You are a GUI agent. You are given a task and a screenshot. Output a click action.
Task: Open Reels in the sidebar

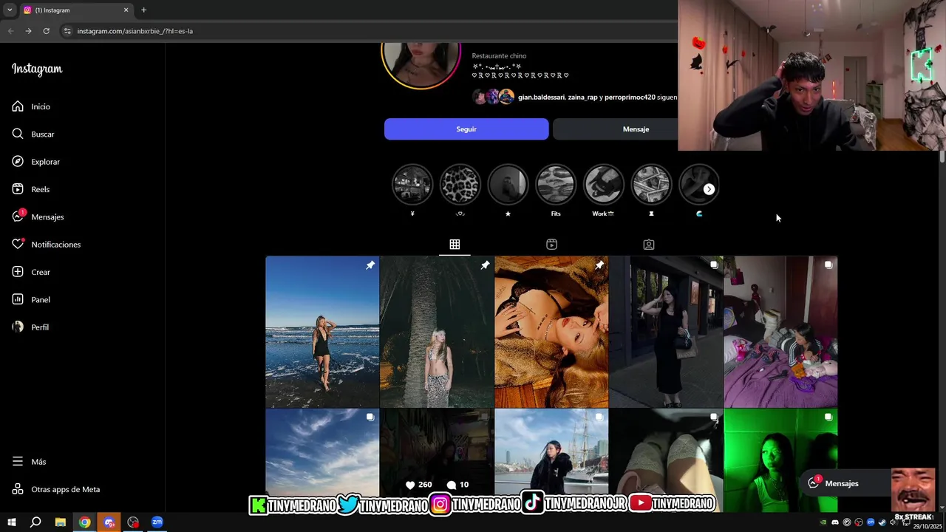[x=31, y=189]
